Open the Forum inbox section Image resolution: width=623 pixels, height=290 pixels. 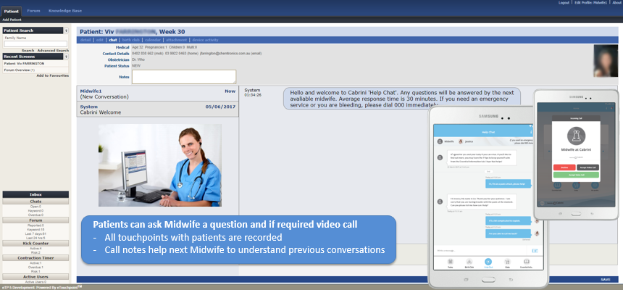click(35, 220)
